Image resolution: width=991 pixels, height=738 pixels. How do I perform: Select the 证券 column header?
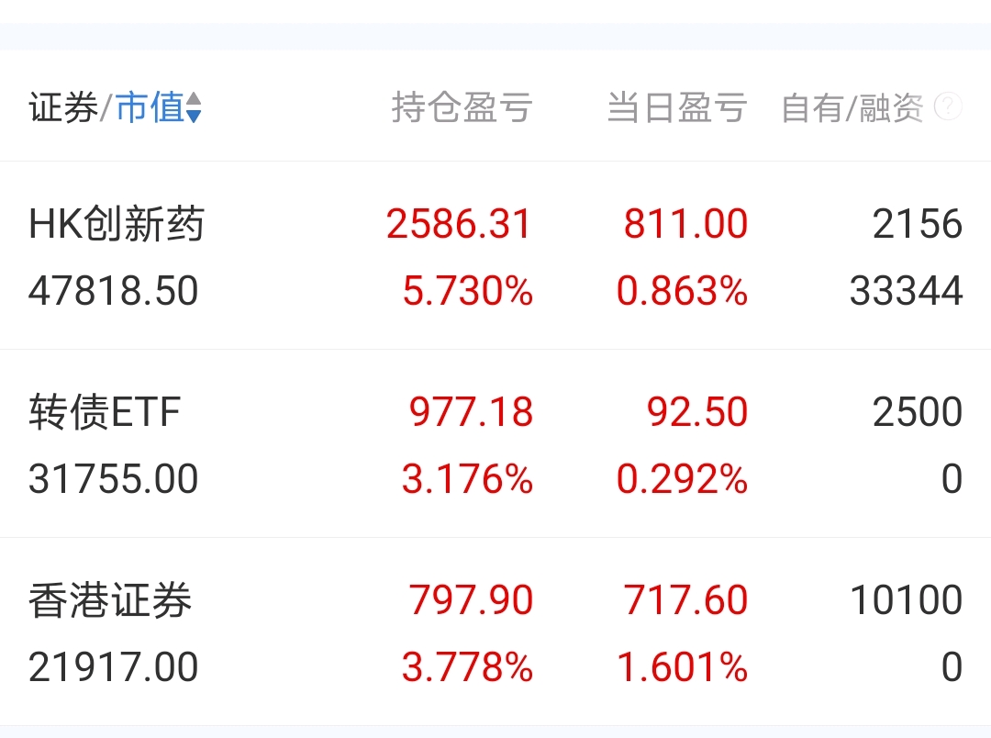63,106
